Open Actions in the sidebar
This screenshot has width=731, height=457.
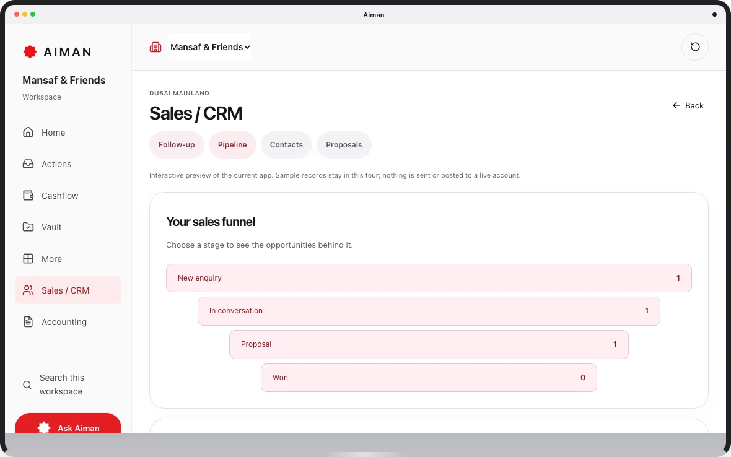(x=68, y=164)
